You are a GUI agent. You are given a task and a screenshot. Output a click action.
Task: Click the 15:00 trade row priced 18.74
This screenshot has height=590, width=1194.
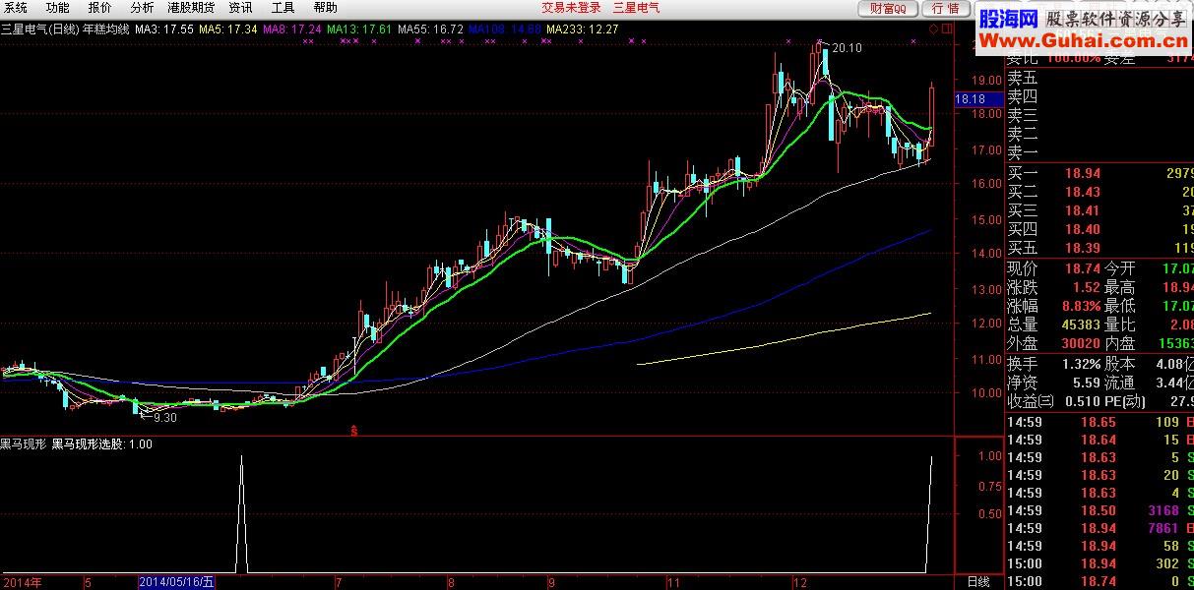pos(1100,581)
